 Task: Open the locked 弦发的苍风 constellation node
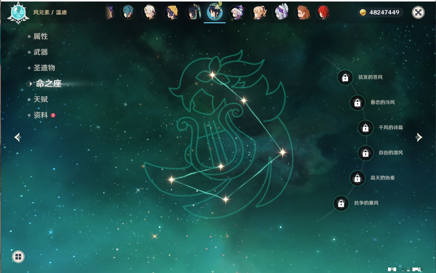coord(345,78)
